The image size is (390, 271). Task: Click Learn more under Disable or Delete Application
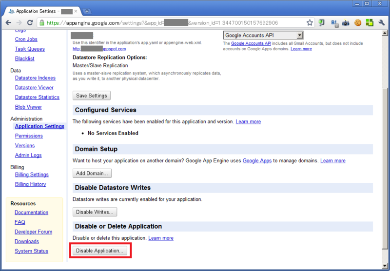pos(161,238)
